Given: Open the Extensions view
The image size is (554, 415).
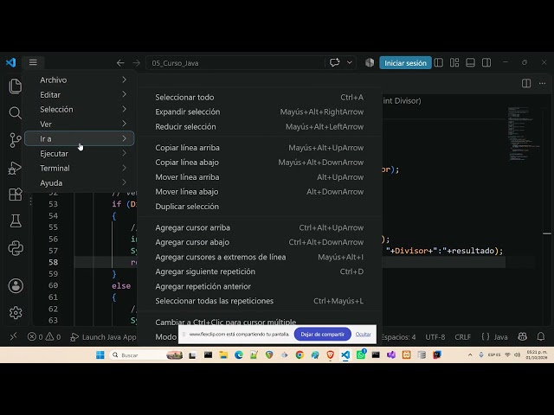Looking at the screenshot, I should point(16,195).
